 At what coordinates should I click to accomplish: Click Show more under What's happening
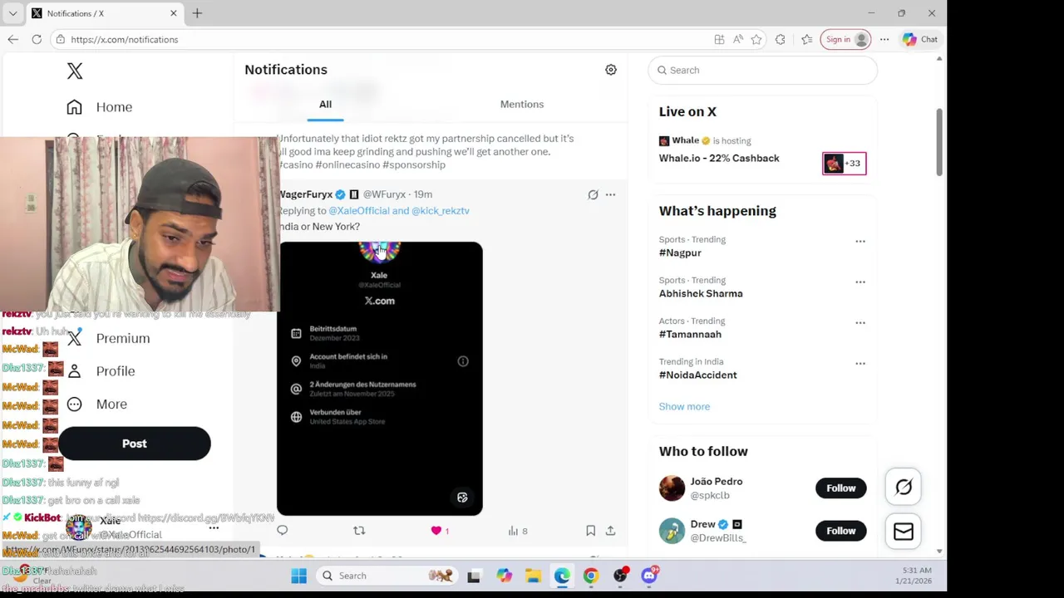click(x=684, y=407)
